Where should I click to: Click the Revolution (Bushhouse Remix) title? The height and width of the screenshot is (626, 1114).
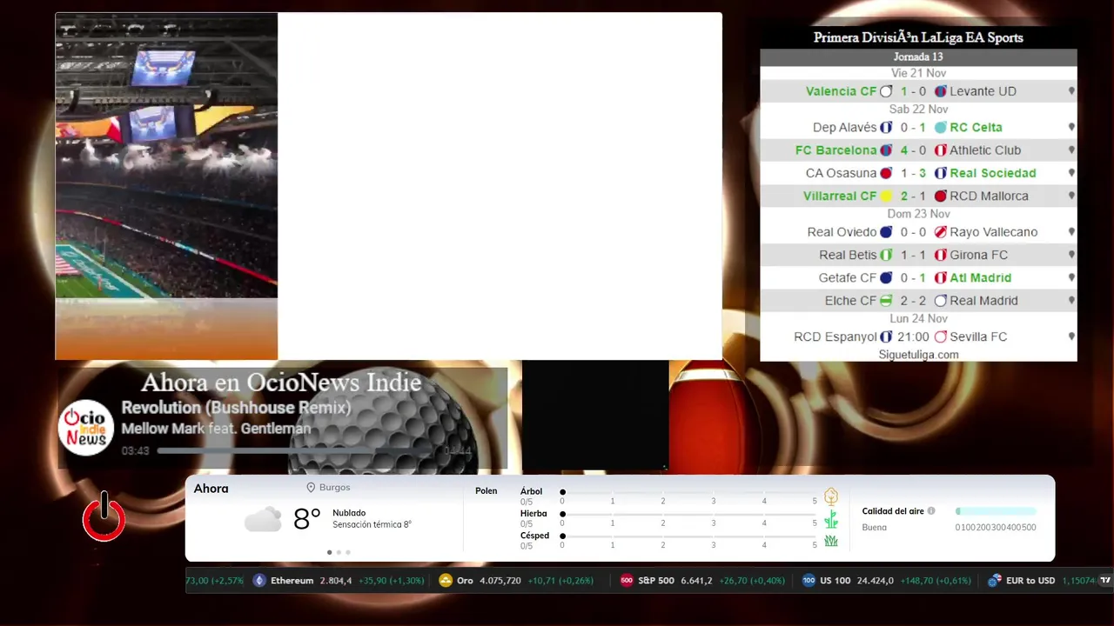point(236,408)
